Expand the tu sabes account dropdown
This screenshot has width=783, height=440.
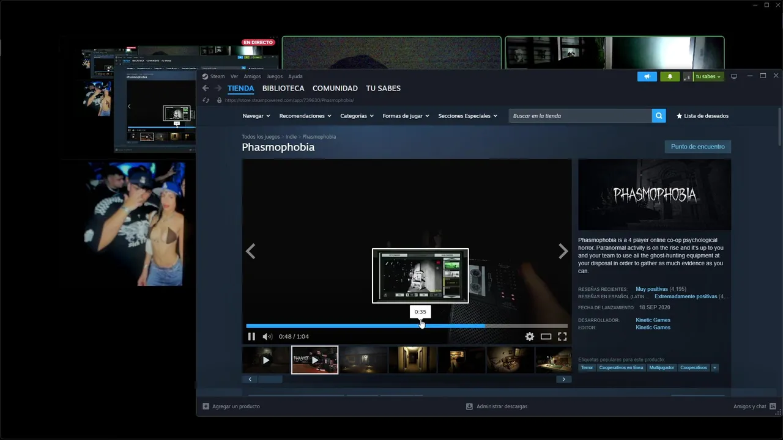pos(708,76)
